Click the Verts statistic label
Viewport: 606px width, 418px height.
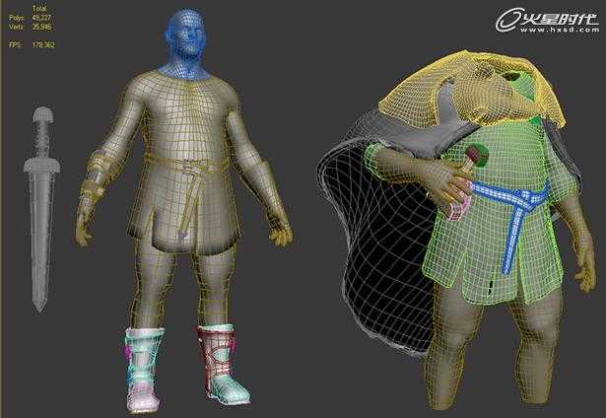(16, 27)
